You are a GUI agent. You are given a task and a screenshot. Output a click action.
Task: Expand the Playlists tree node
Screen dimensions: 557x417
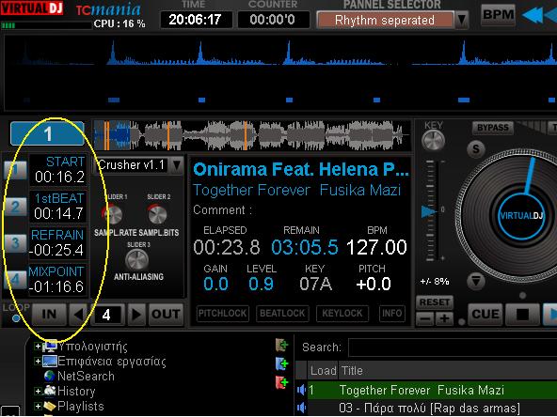[x=38, y=407]
